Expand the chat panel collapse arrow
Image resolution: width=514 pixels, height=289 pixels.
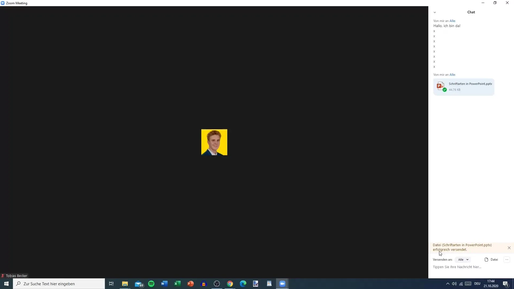click(x=435, y=12)
